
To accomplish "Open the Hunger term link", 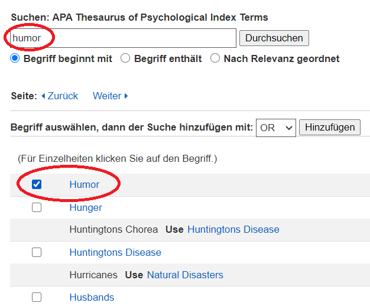I will point(86,207).
